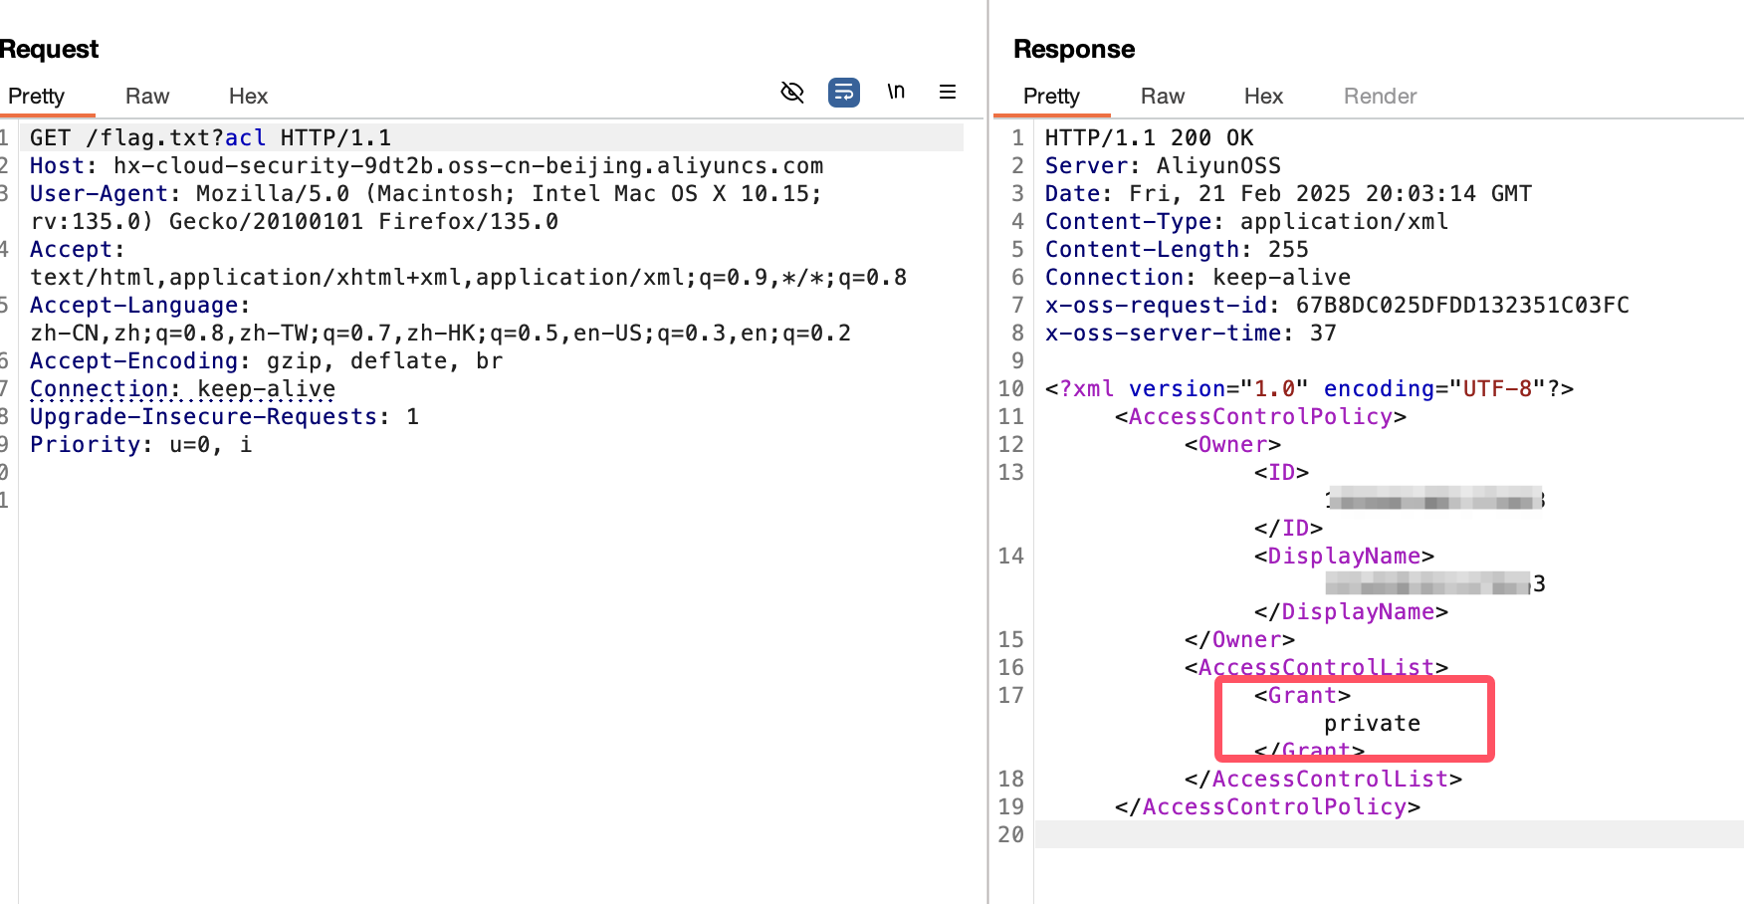Place cursor in the Host header line
The height and width of the screenshot is (904, 1744).
(426, 166)
